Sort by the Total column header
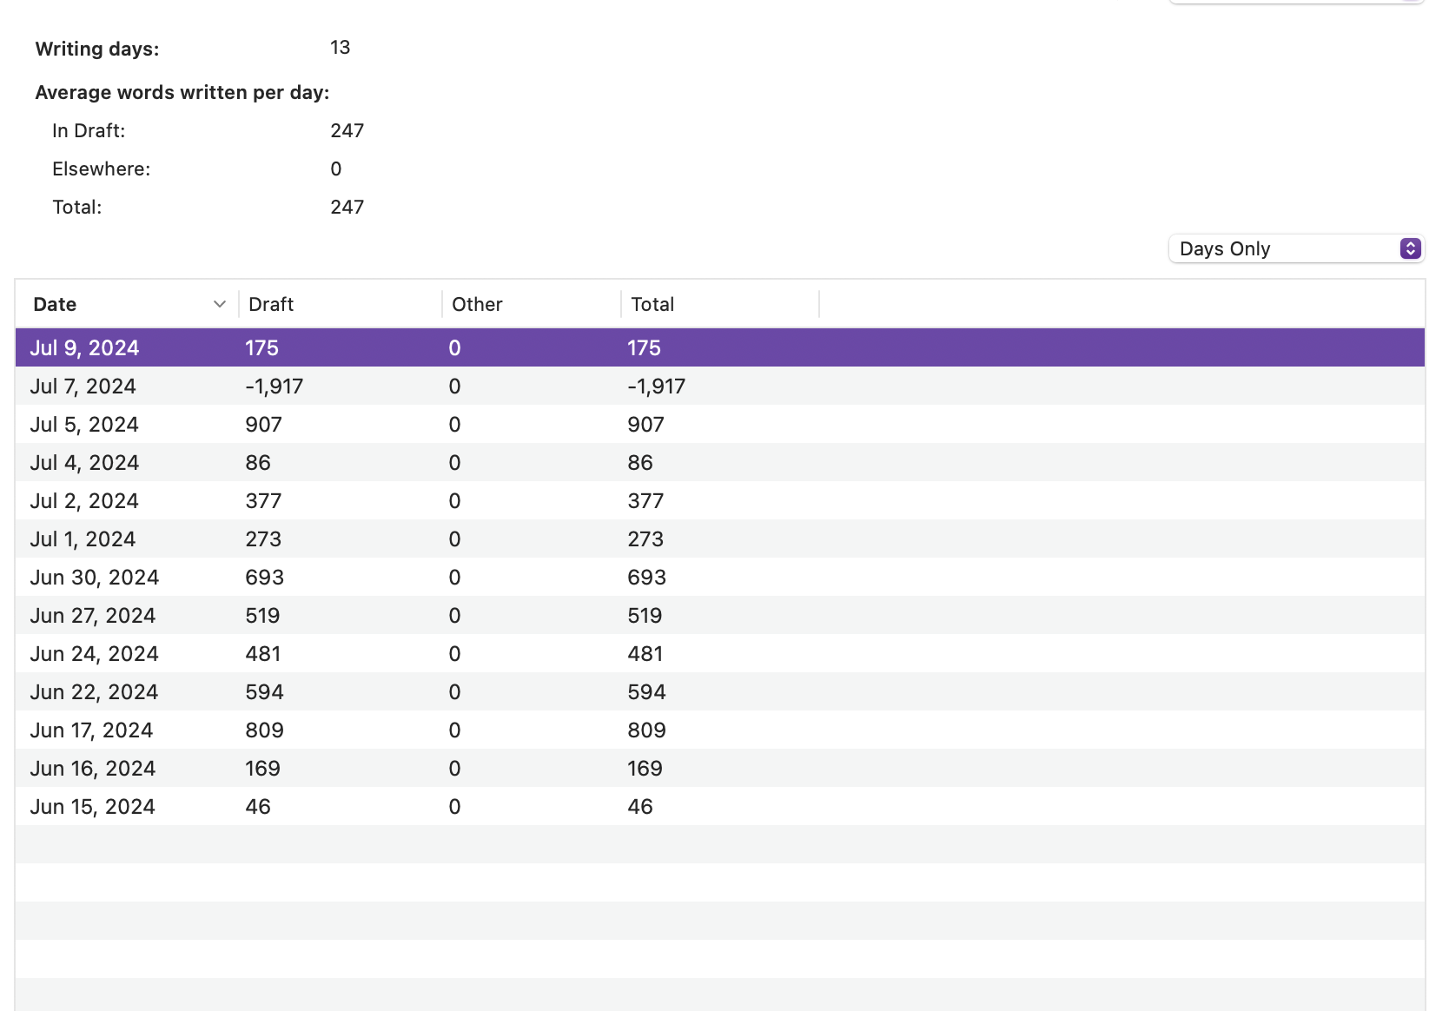1449x1011 pixels. [720, 304]
